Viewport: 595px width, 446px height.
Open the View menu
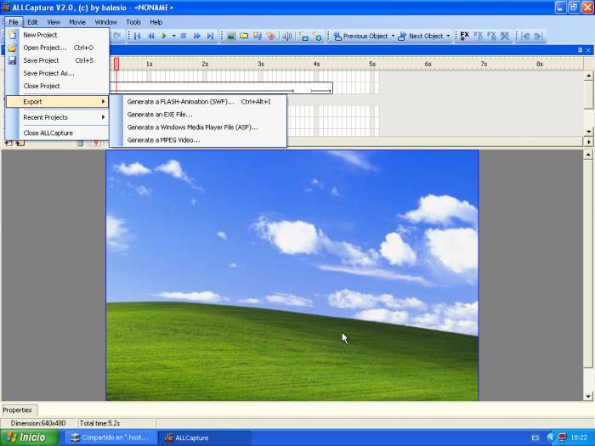click(54, 22)
